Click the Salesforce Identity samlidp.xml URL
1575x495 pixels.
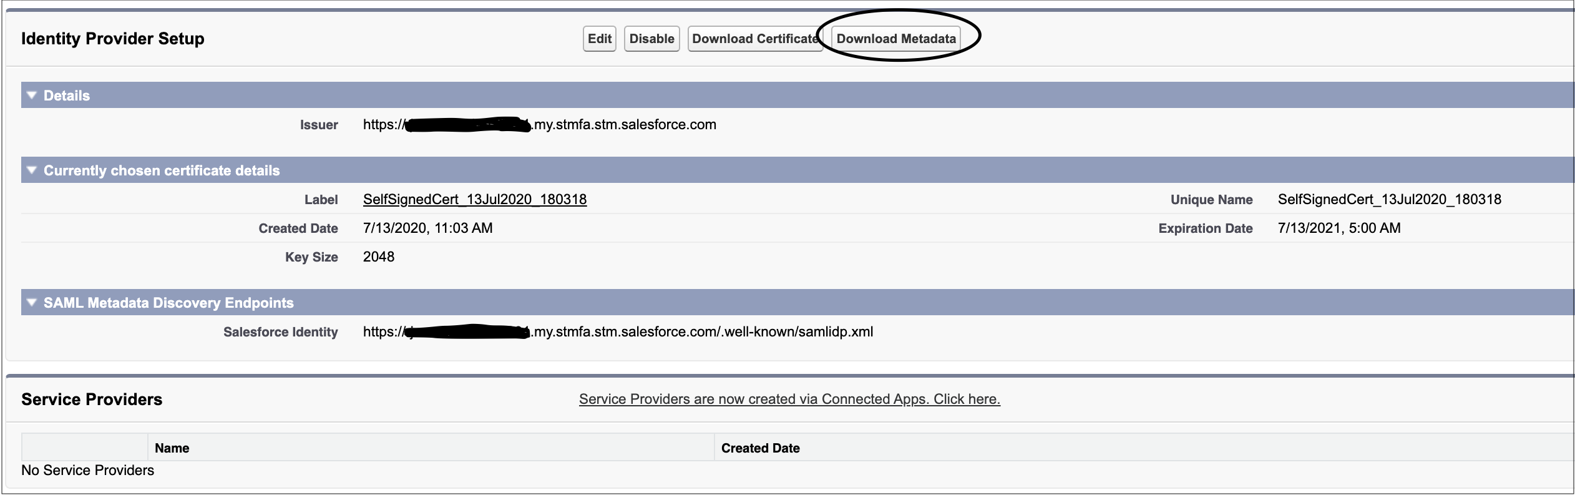click(x=618, y=332)
